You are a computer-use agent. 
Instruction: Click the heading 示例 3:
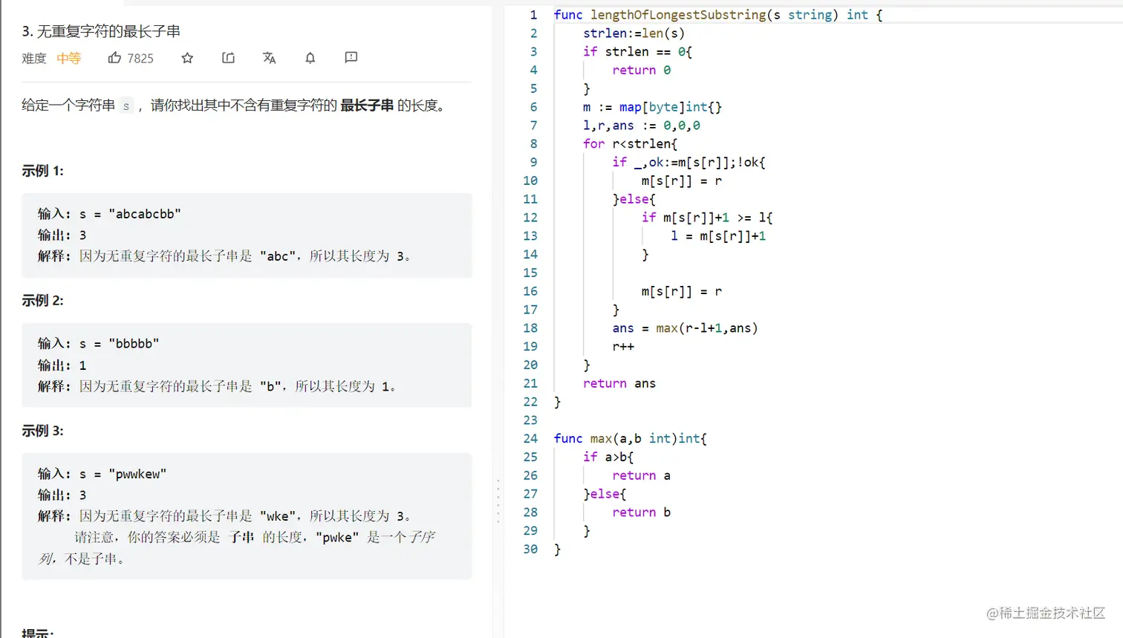click(x=42, y=431)
